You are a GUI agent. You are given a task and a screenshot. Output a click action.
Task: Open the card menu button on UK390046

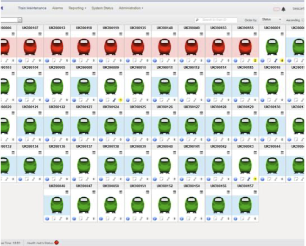(x=67, y=191)
